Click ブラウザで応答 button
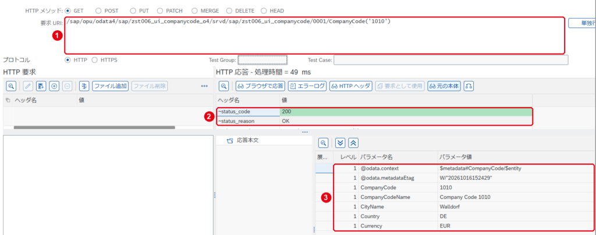 pos(260,86)
